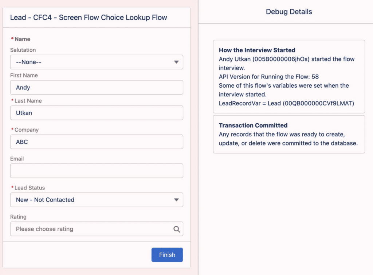The image size is (373, 275).
Task: Click the Transaction Committed heading
Action: pos(253,125)
